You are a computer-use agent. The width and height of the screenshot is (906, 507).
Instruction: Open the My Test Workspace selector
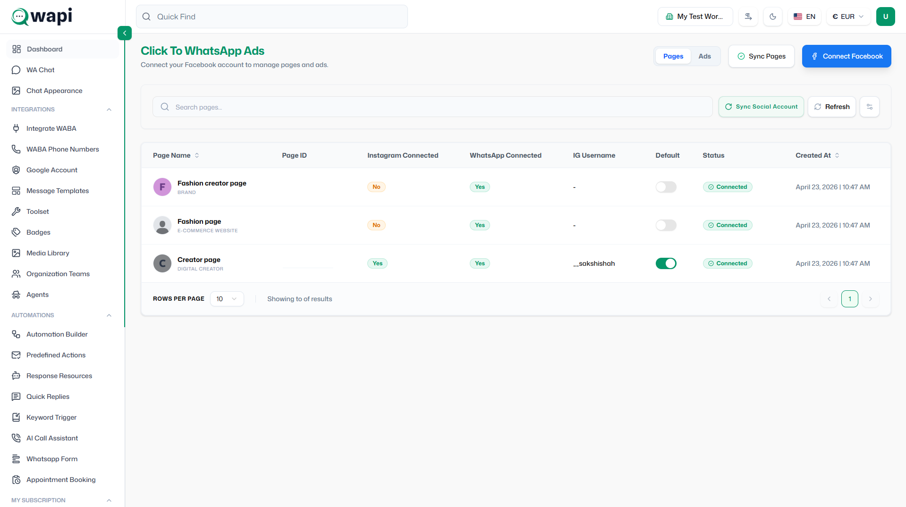click(695, 17)
